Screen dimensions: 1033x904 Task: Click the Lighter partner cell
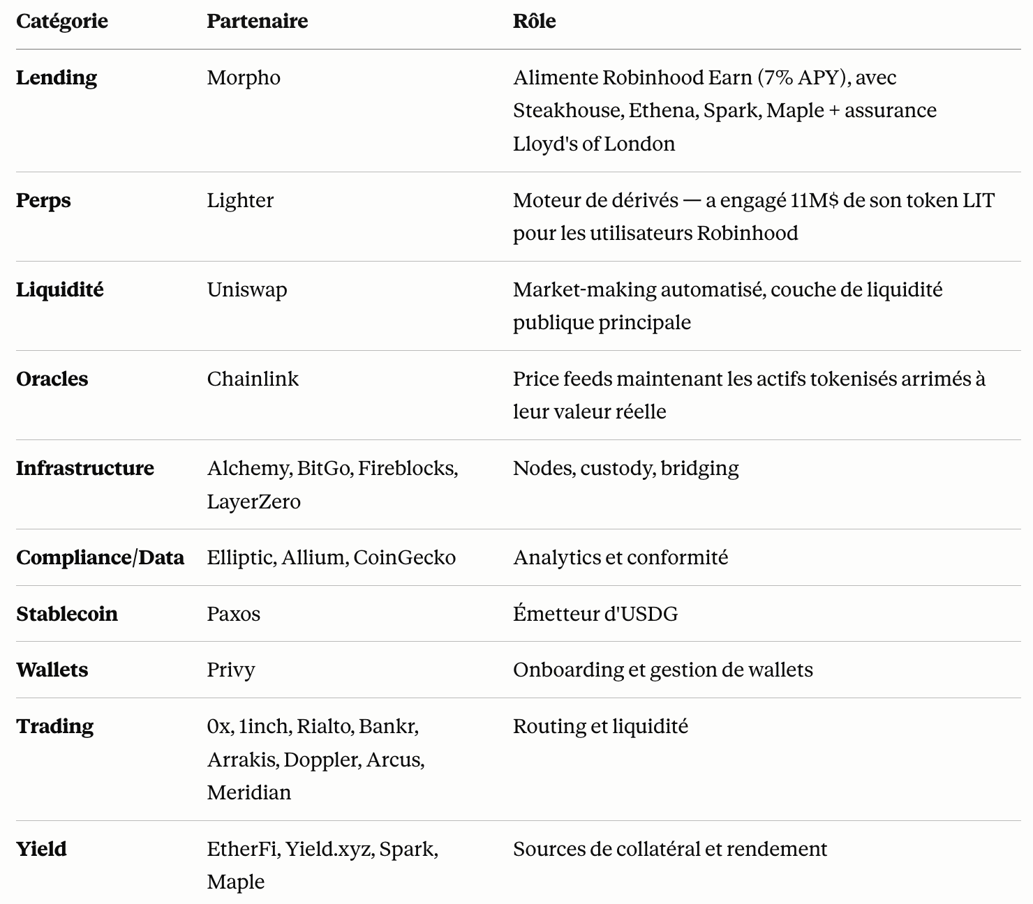[240, 201]
